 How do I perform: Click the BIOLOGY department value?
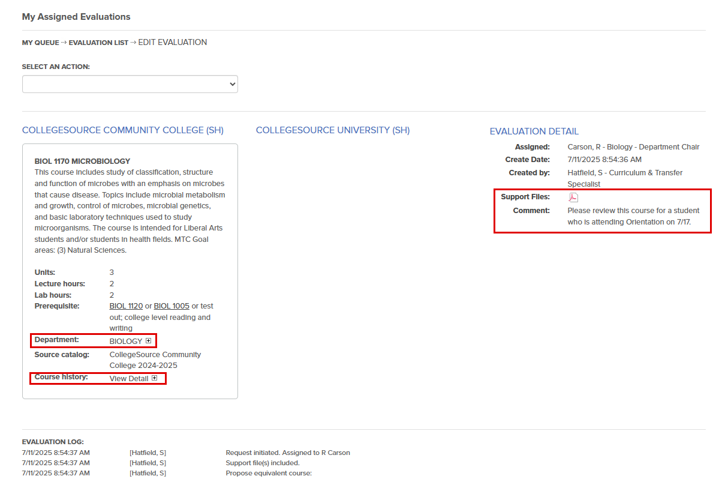pyautogui.click(x=126, y=342)
